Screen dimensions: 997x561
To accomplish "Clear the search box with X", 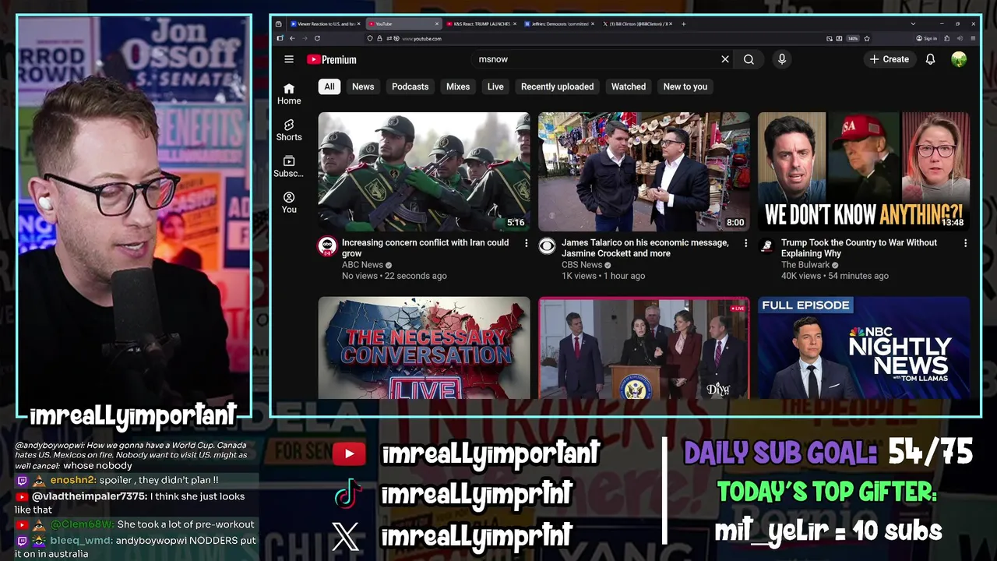I will [725, 59].
